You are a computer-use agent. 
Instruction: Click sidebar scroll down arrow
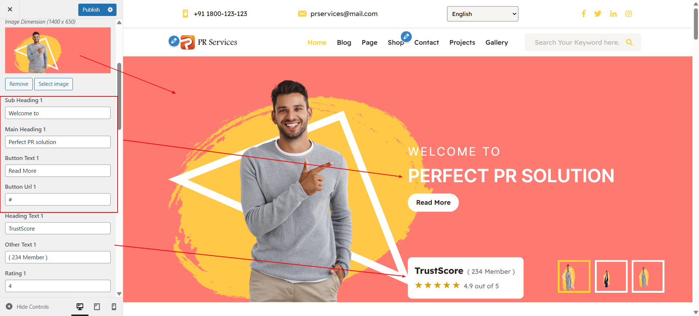[119, 294]
